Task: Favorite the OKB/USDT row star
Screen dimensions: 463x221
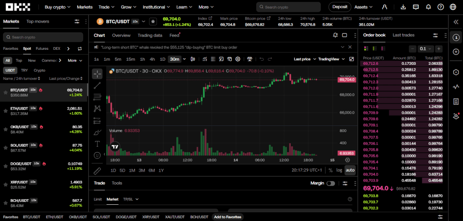Action: (x=5, y=129)
